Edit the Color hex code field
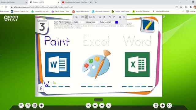 [x=110, y=22]
